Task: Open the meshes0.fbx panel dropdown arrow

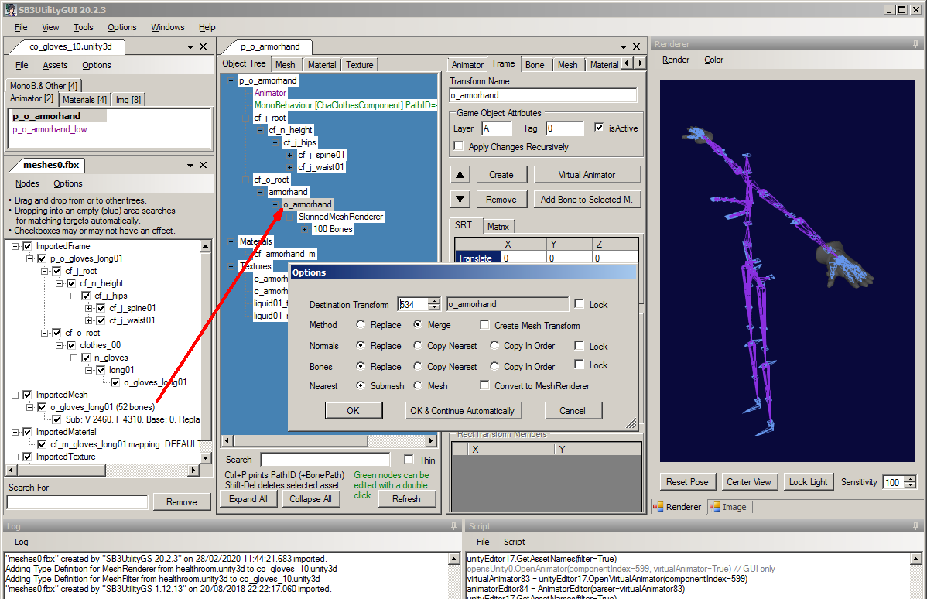Action: [190, 165]
